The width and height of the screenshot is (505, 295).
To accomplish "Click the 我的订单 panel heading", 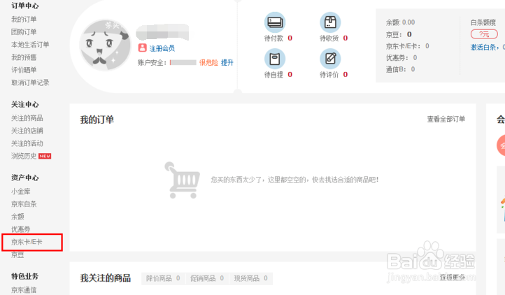I will [97, 120].
